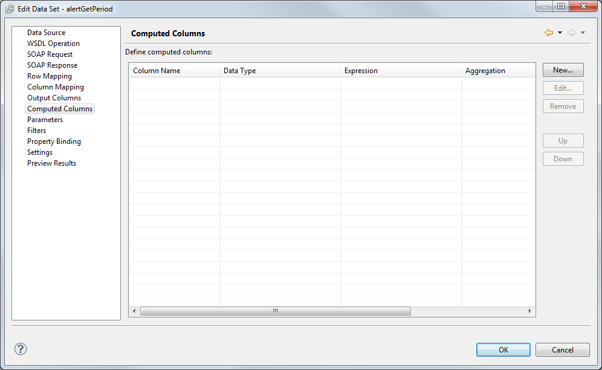Screen dimensions: 602x370
Task: Go to Row Mapping page
Action: point(50,76)
